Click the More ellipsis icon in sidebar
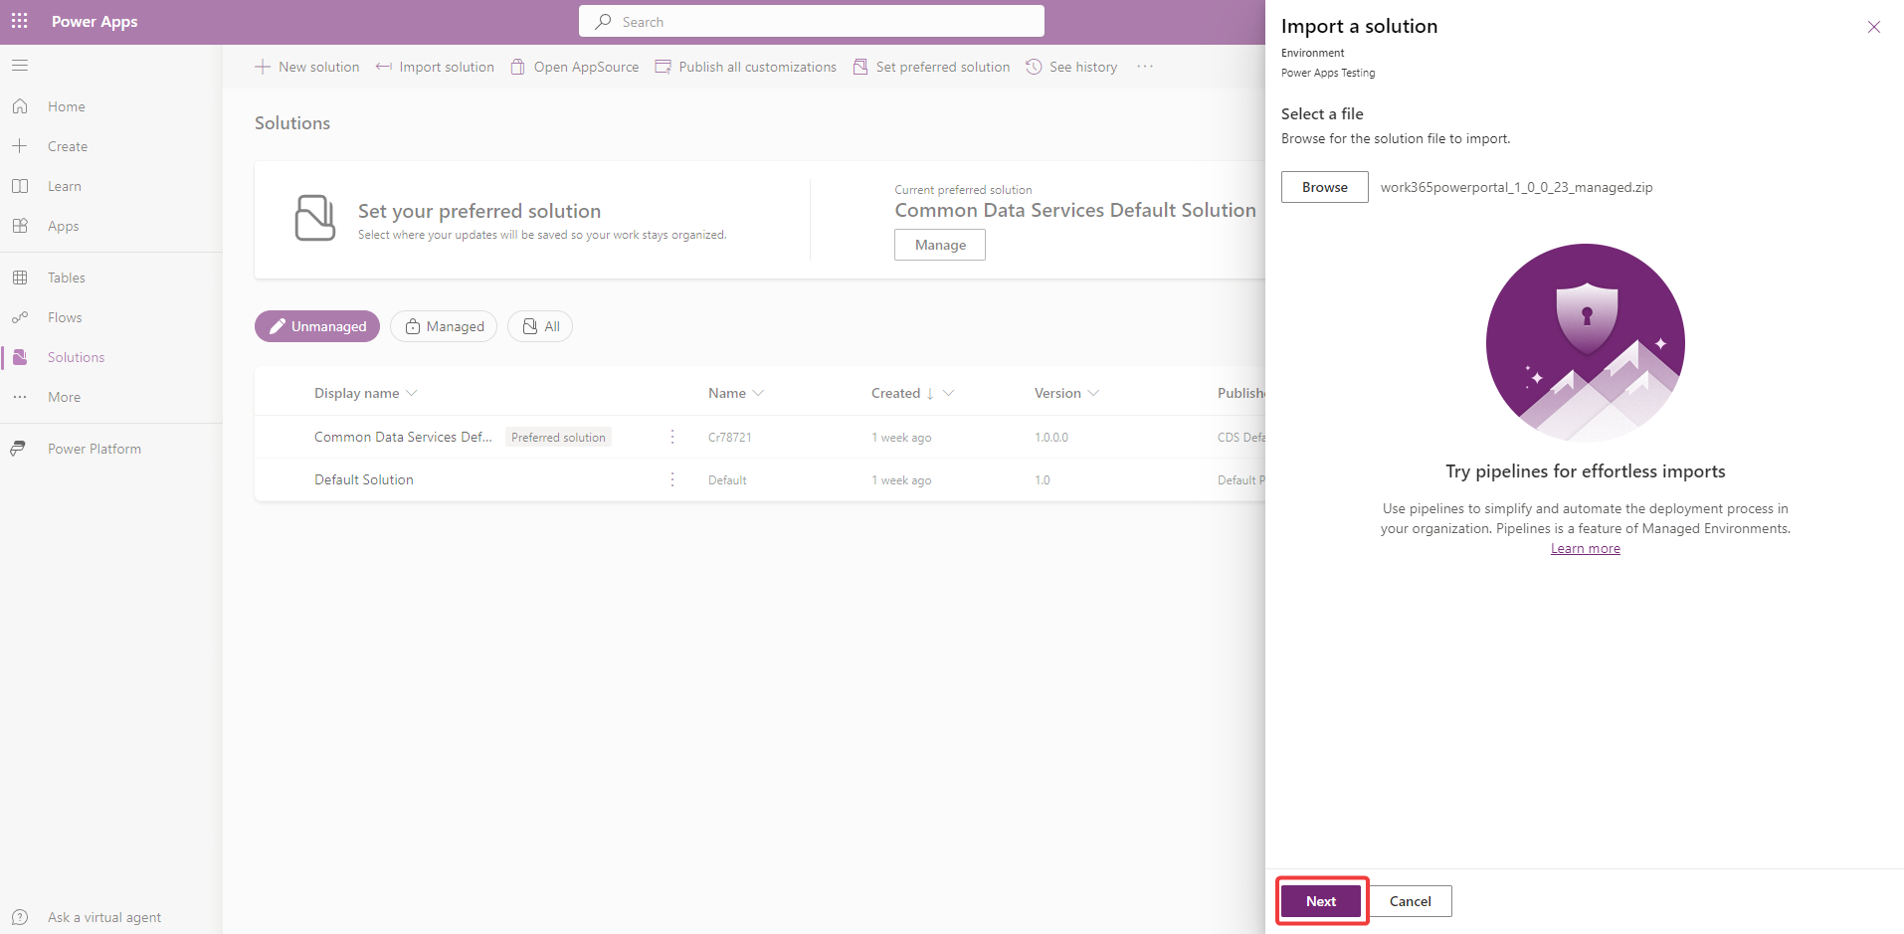Screen dimensions: 1904x934 pyautogui.click(x=20, y=397)
